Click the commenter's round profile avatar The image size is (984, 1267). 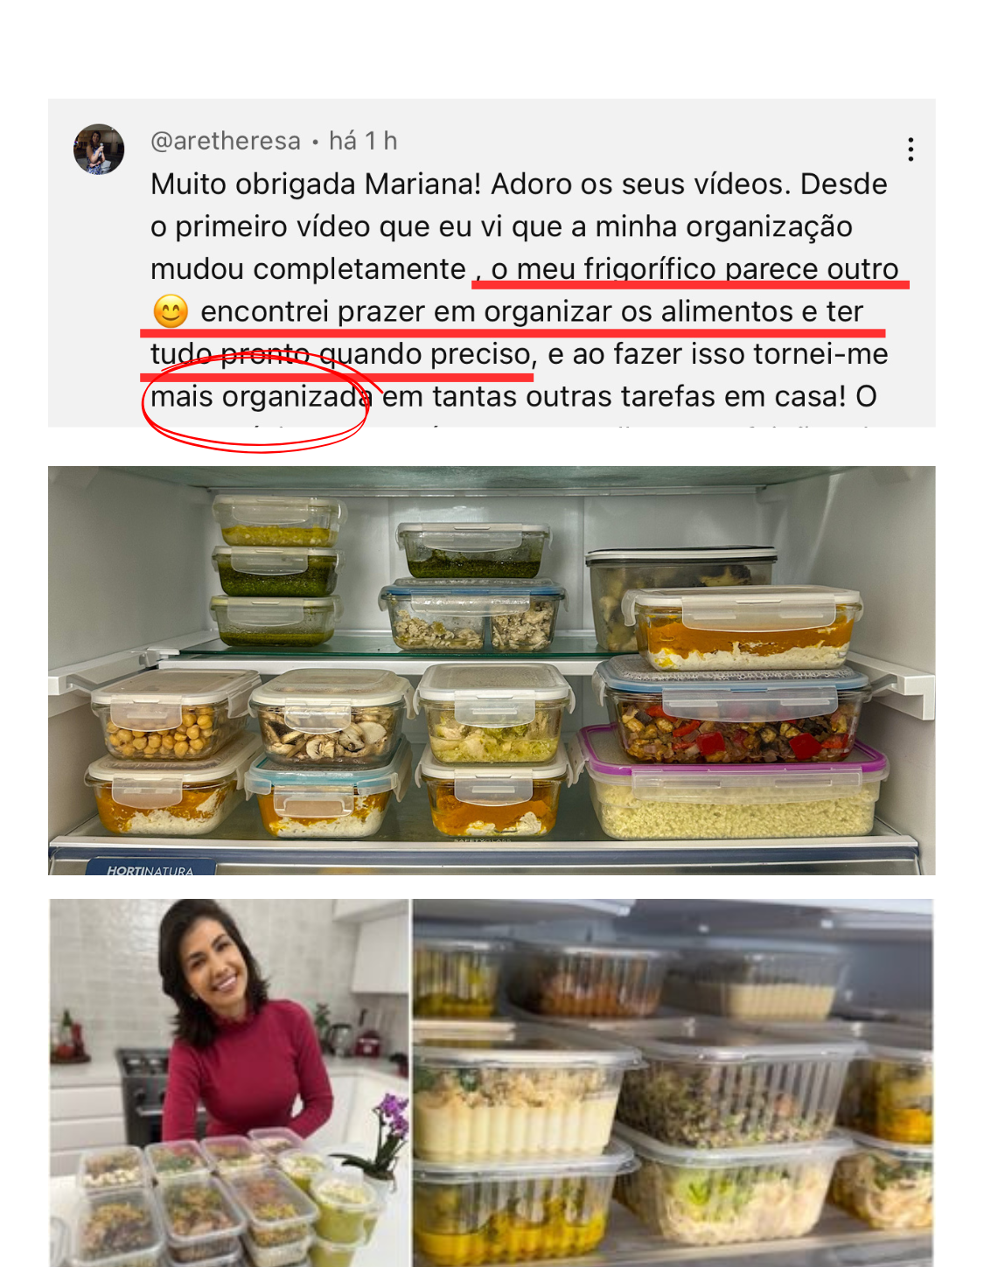99,149
